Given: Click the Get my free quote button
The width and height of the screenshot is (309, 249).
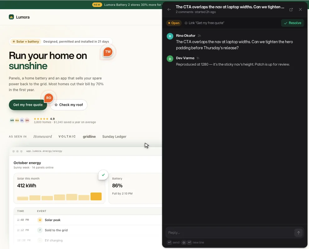Looking at the screenshot, I should (x=28, y=105).
